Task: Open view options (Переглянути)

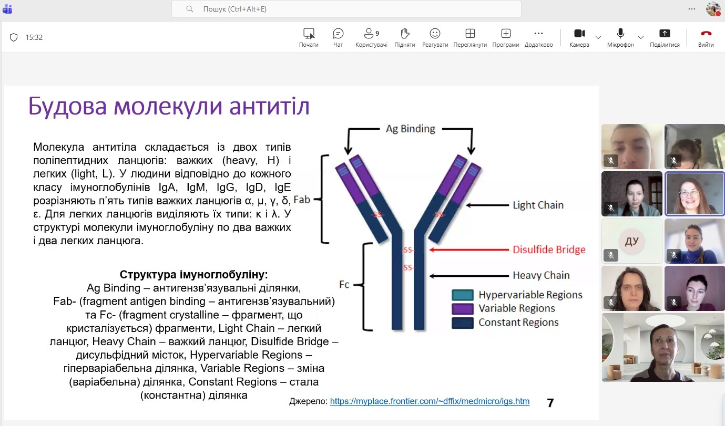Action: tap(470, 37)
